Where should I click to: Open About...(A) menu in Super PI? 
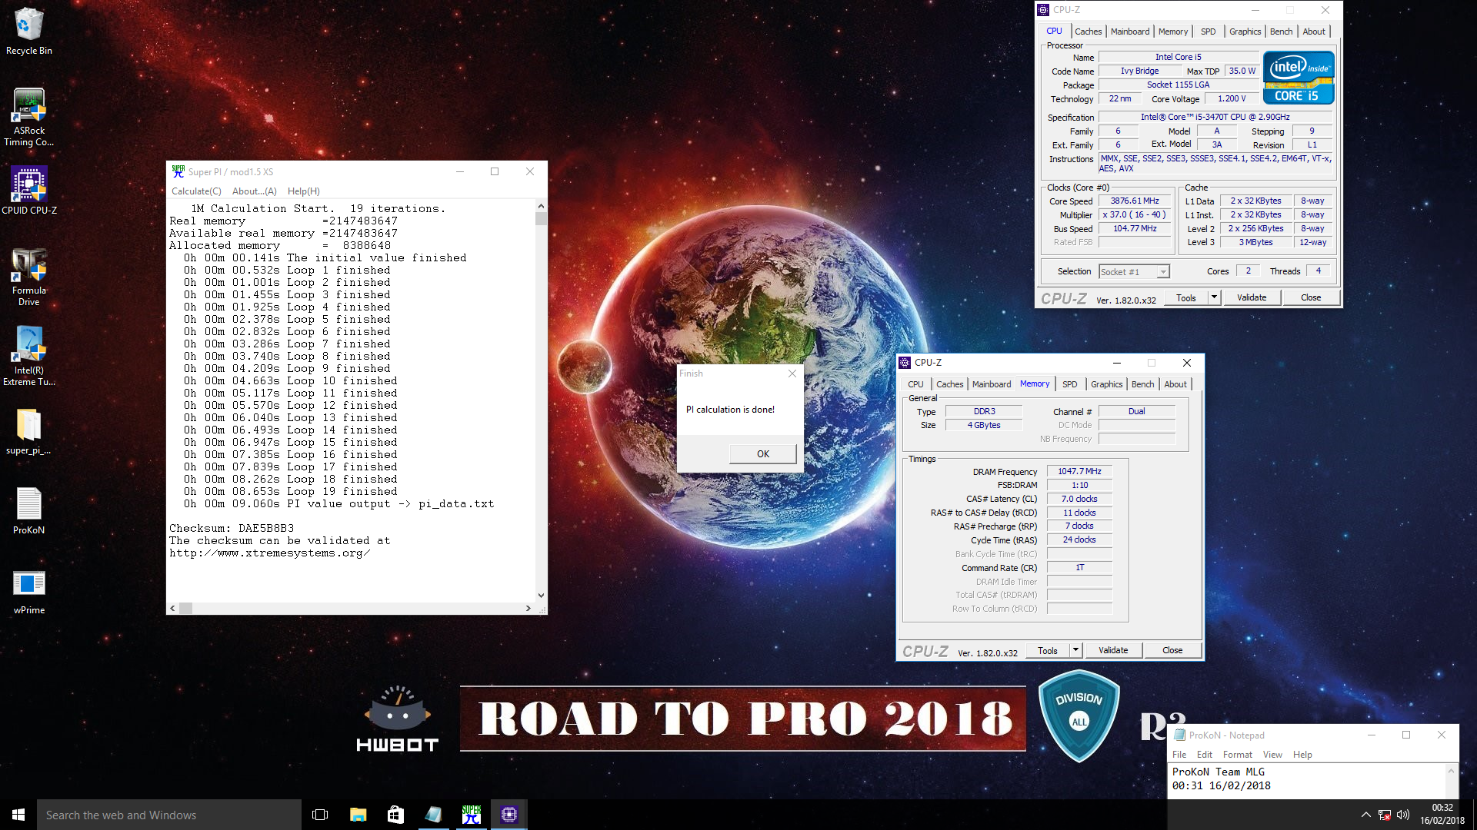coord(255,191)
